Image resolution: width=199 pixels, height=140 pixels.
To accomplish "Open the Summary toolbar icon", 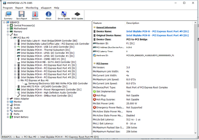I will click(x=8, y=14).
